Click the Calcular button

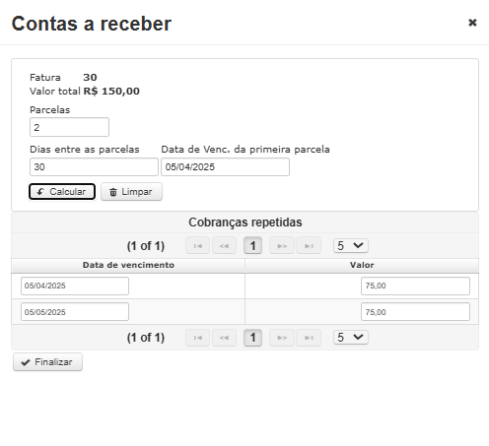(62, 192)
